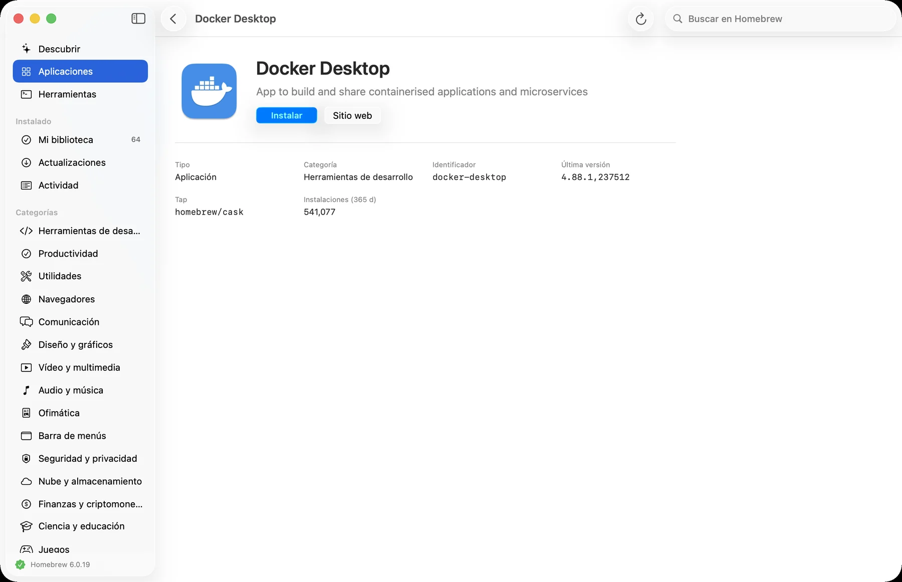Click the Mi biblioteca count badge 64
Screen dimensions: 902x582
(x=136, y=139)
